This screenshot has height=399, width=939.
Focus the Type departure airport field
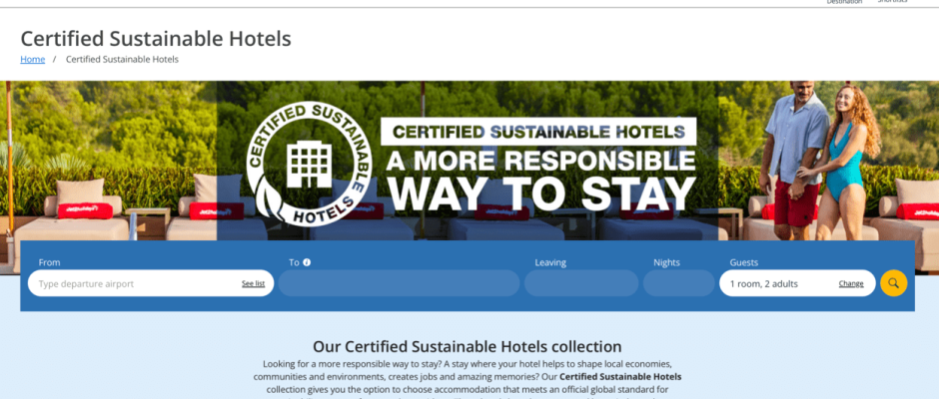tap(151, 283)
